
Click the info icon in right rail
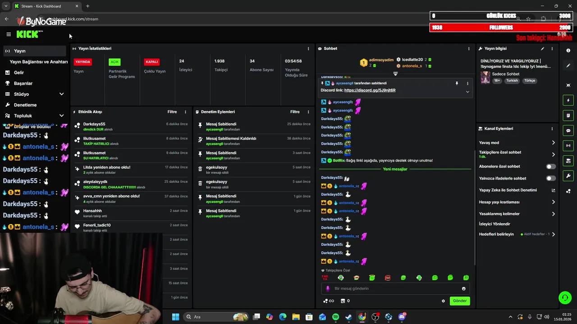568,51
